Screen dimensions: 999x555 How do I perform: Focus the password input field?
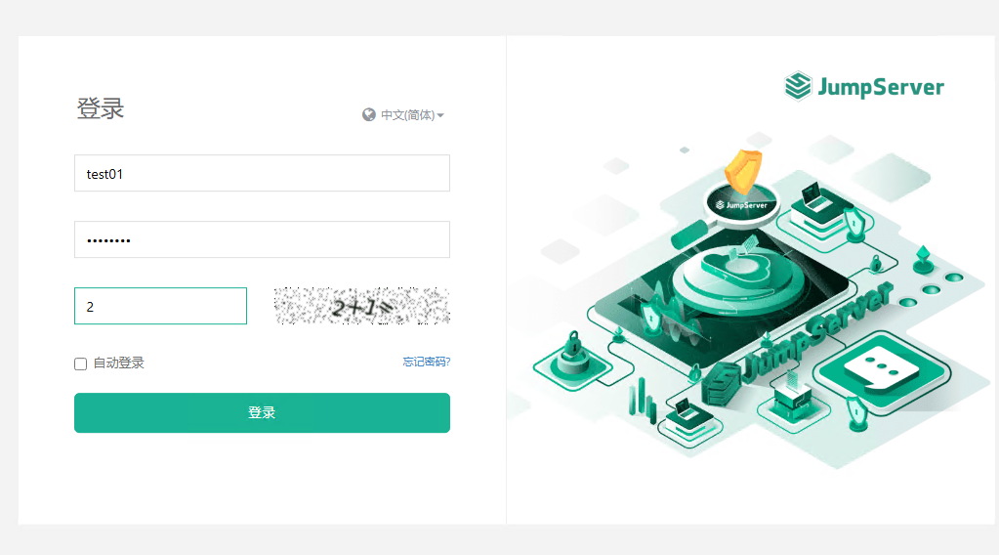(x=262, y=239)
